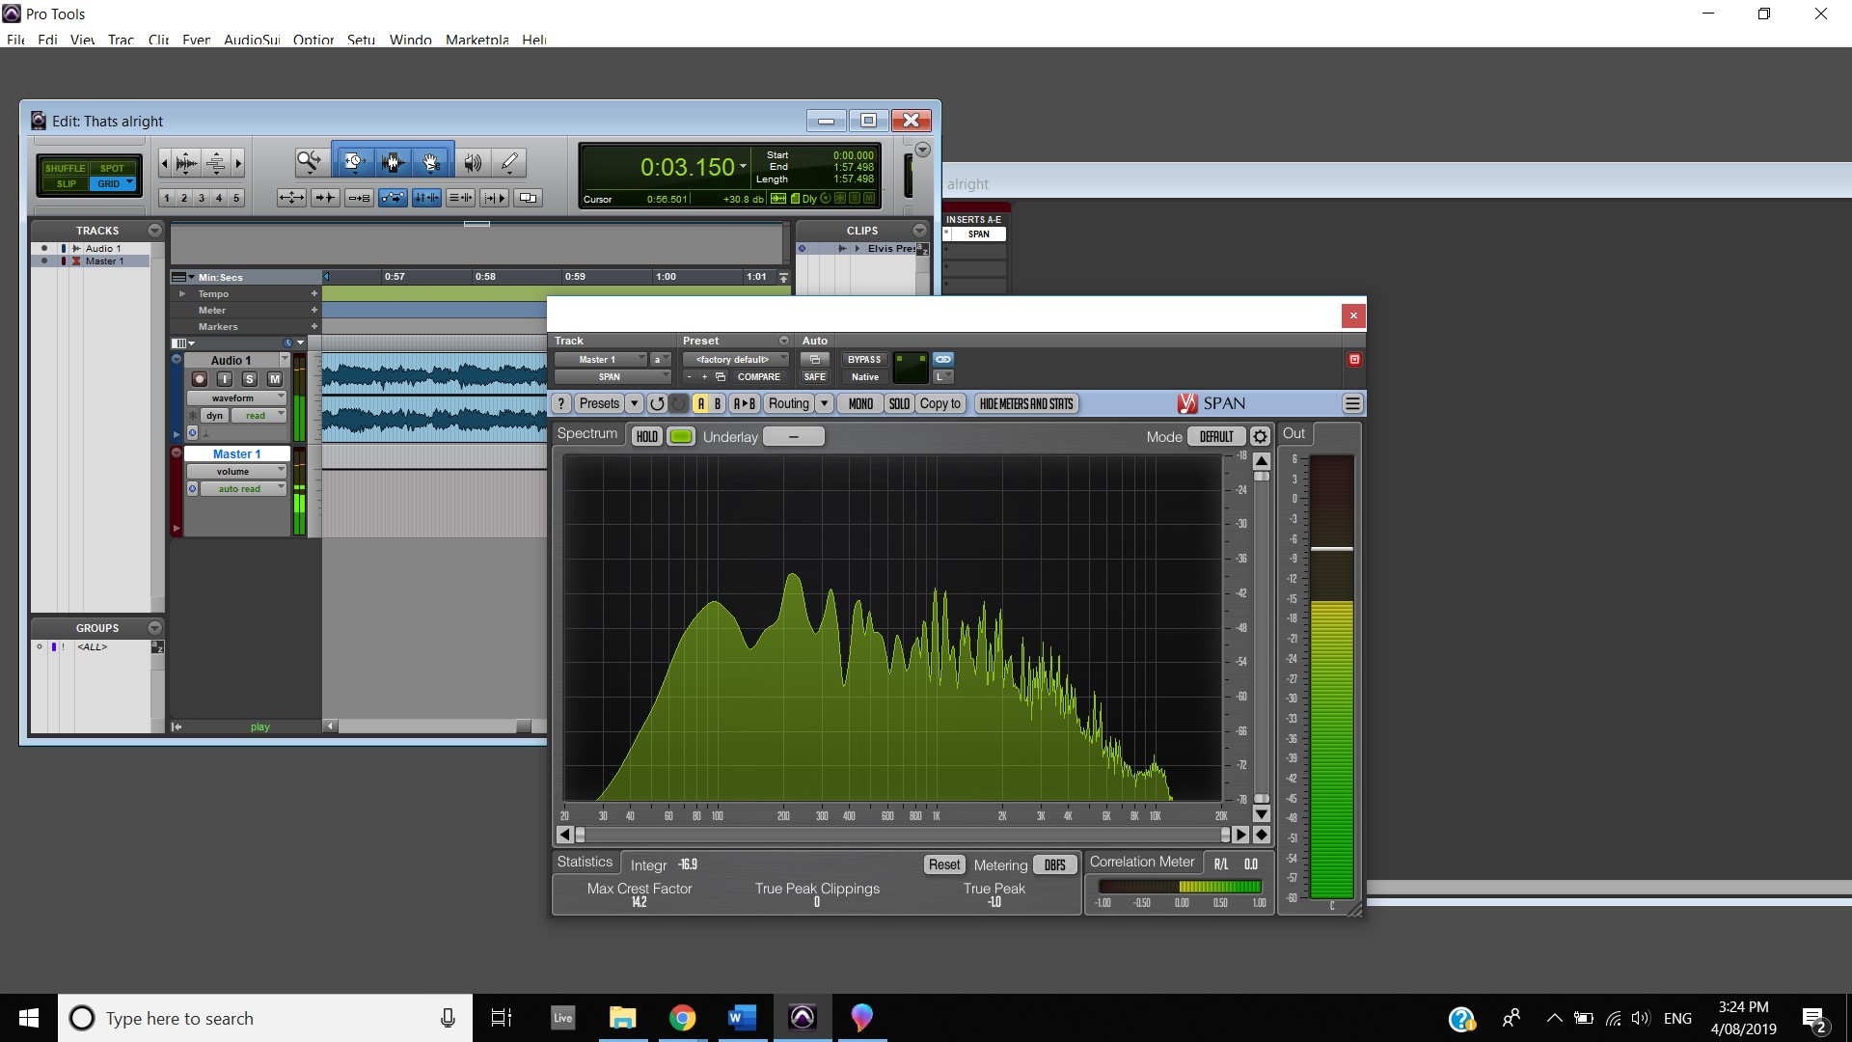The image size is (1852, 1042).
Task: Open the AudioSuite menu
Action: (252, 40)
